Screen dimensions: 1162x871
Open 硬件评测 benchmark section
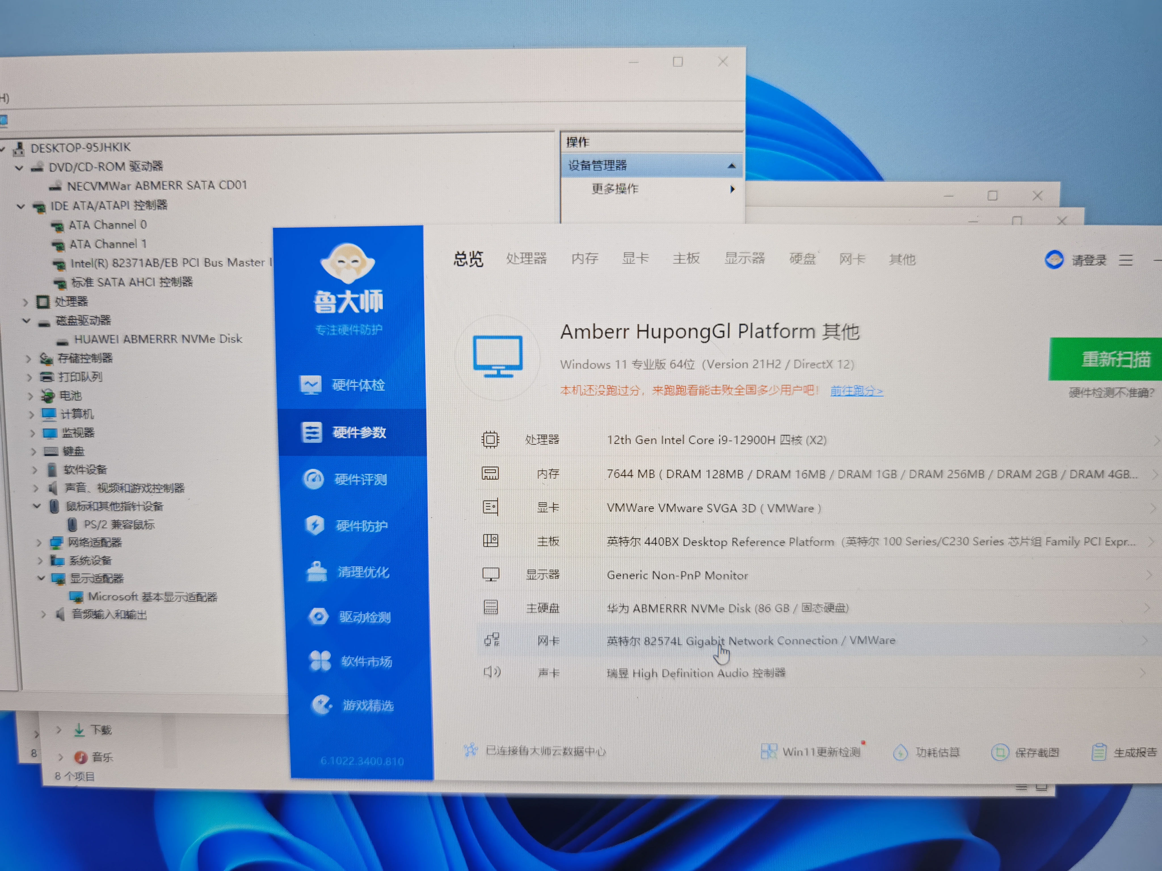(x=345, y=479)
